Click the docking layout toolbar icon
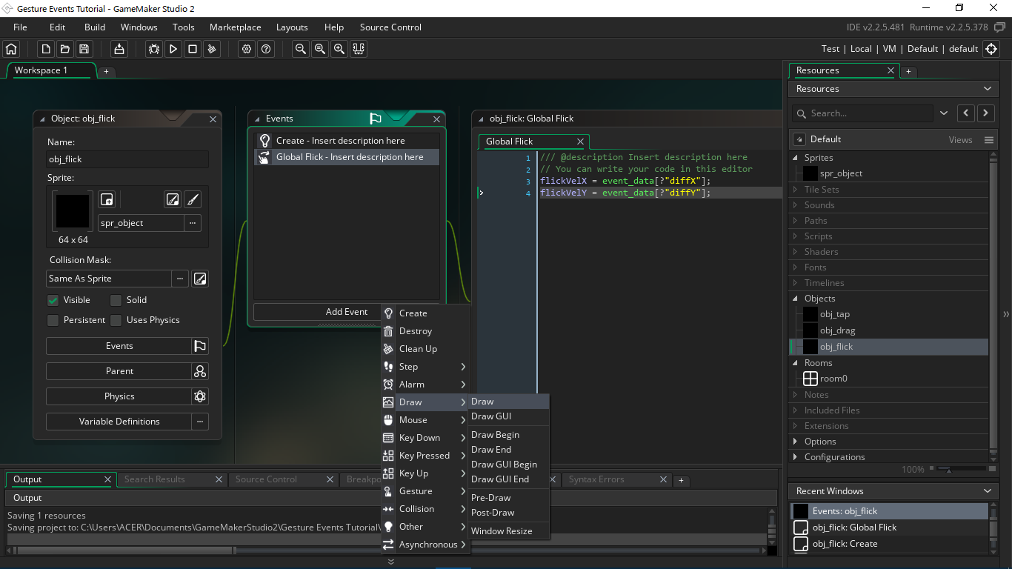Viewport: 1012px width, 569px height. tap(359, 49)
